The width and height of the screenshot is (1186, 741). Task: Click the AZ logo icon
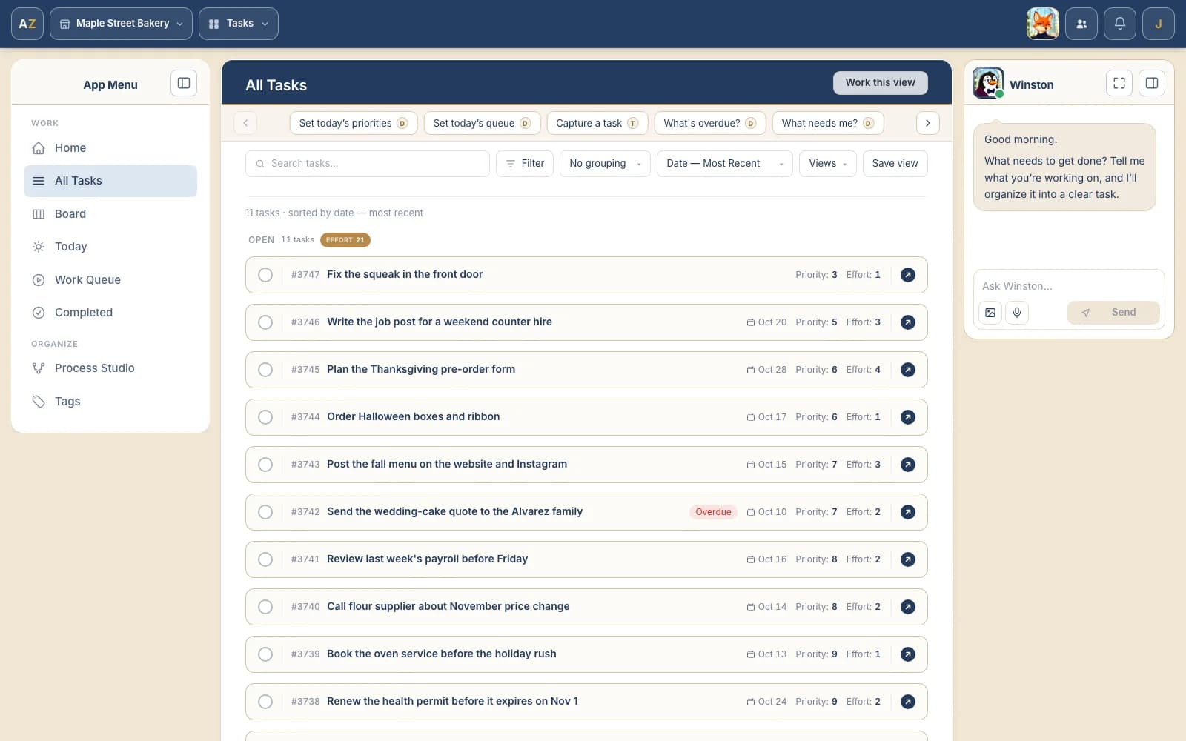27,24
